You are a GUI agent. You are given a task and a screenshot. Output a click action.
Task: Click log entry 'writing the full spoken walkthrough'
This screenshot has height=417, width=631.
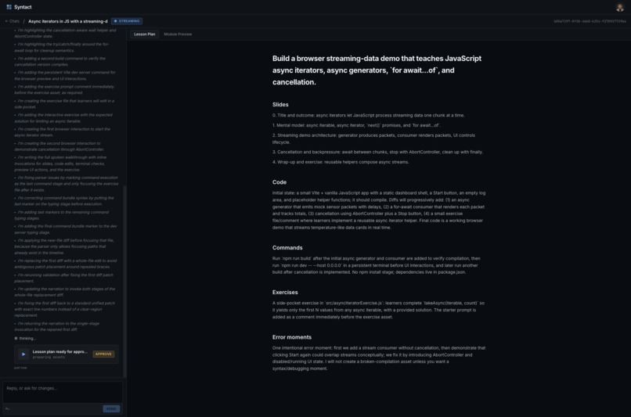tap(60, 164)
